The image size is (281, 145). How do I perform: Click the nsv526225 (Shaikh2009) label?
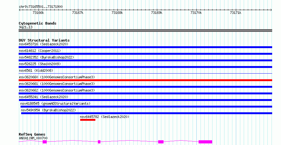click(x=40, y=64)
